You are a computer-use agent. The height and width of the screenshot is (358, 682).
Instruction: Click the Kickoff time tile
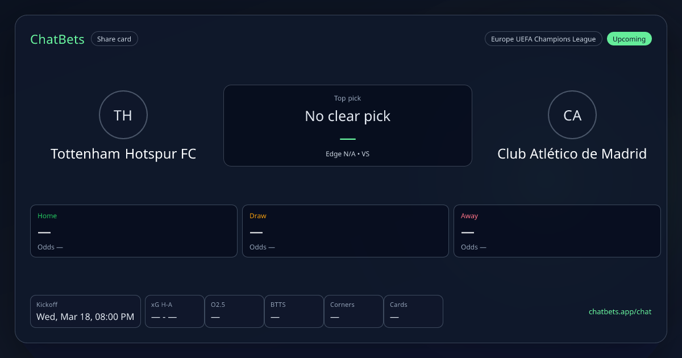[x=85, y=311]
